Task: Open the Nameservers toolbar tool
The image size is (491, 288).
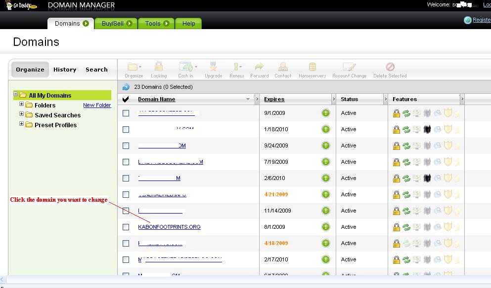Action: 312,70
